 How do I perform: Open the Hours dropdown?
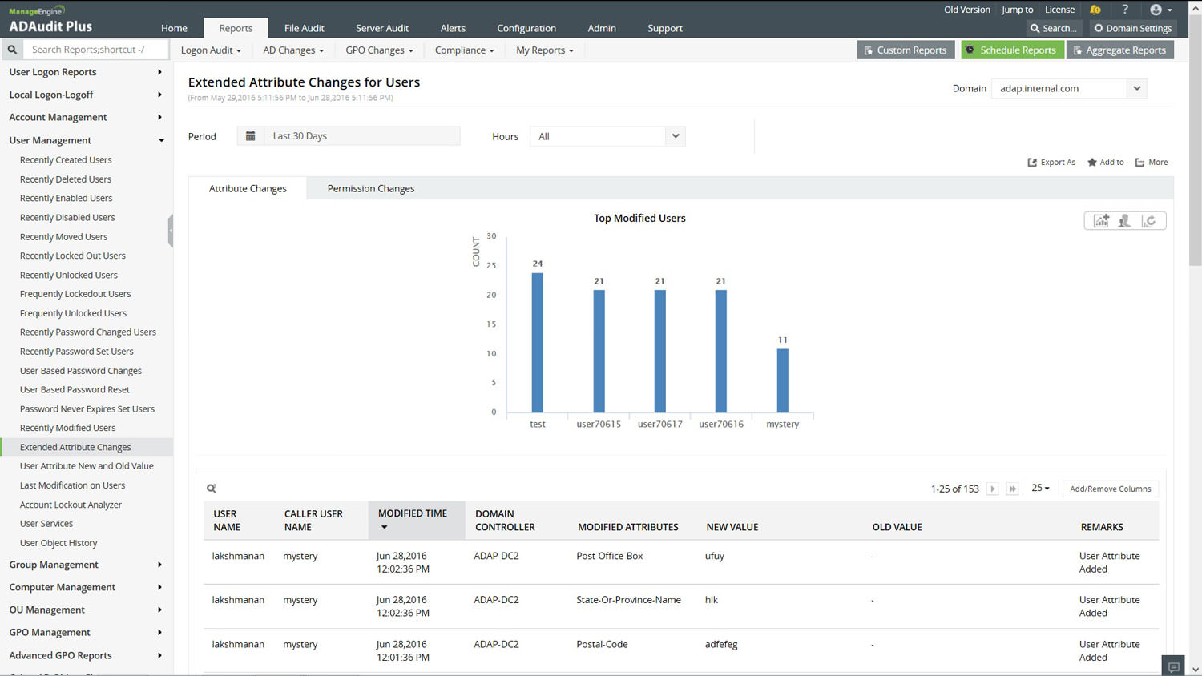[x=675, y=136]
